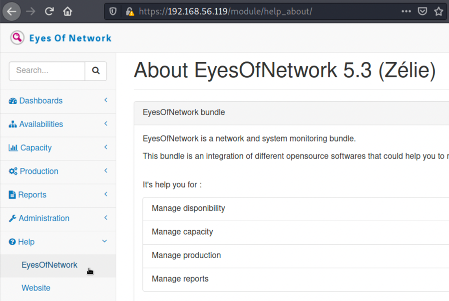The image size is (449, 301).
Task: Click the search magnifier button
Action: click(96, 71)
